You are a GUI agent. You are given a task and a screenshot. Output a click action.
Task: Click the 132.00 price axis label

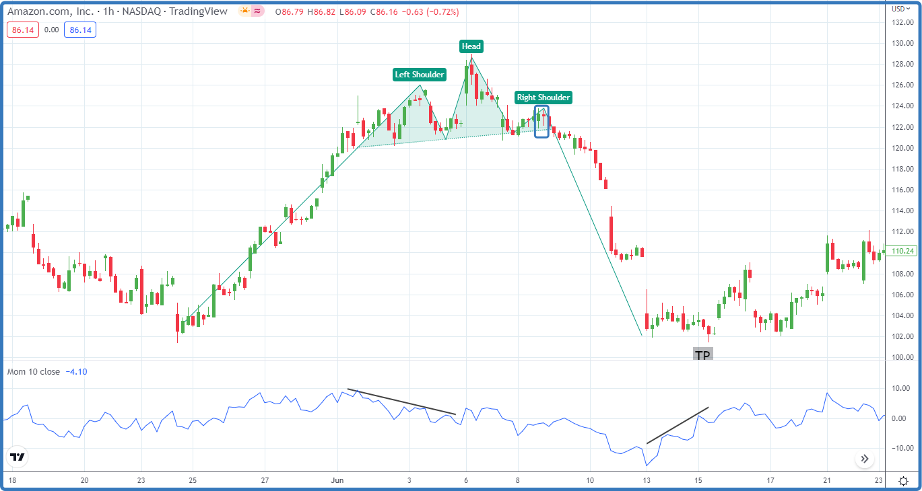point(901,22)
